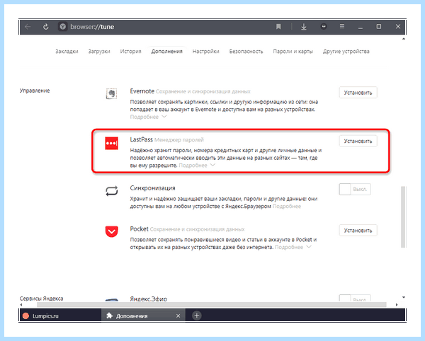This screenshot has width=425, height=341.
Task: Click the LastPass title text
Action: click(x=141, y=139)
